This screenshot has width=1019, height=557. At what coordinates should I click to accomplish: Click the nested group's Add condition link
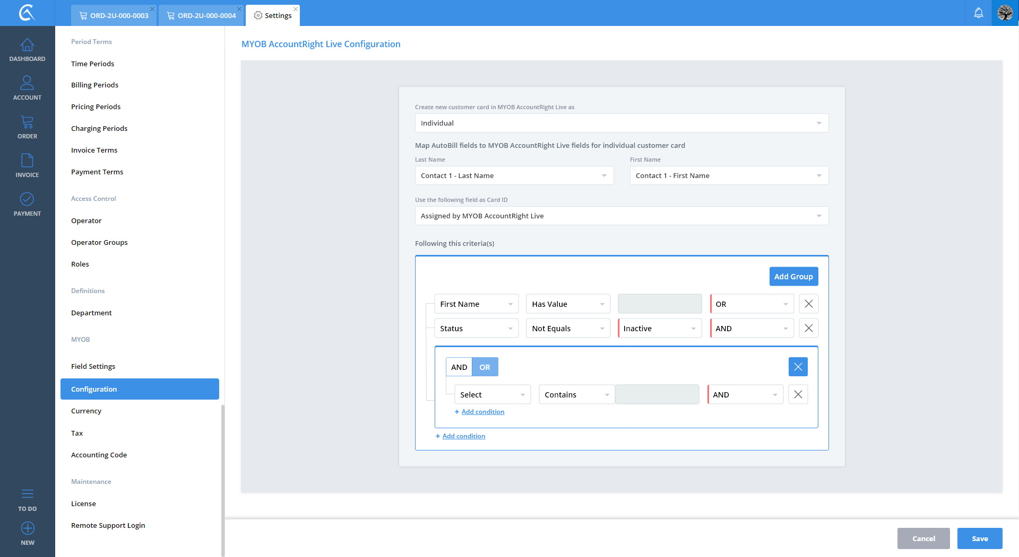pyautogui.click(x=482, y=412)
